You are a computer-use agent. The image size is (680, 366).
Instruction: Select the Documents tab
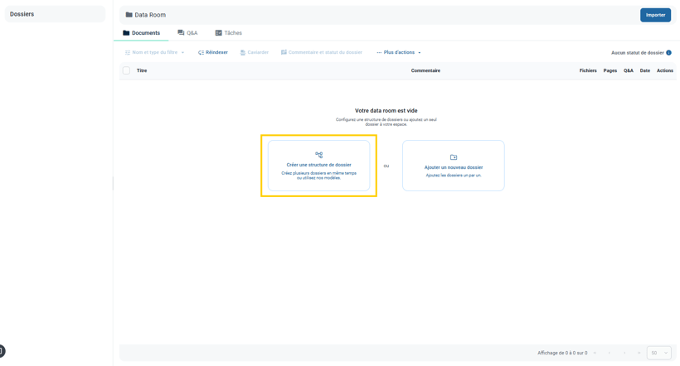click(141, 33)
